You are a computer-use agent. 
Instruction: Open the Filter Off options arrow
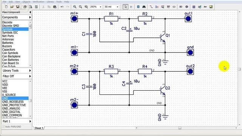click(30, 76)
